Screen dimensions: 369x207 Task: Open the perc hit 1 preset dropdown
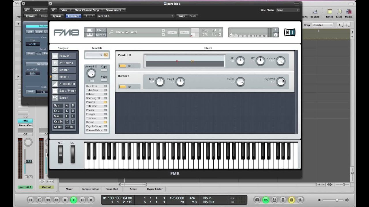(135, 16)
